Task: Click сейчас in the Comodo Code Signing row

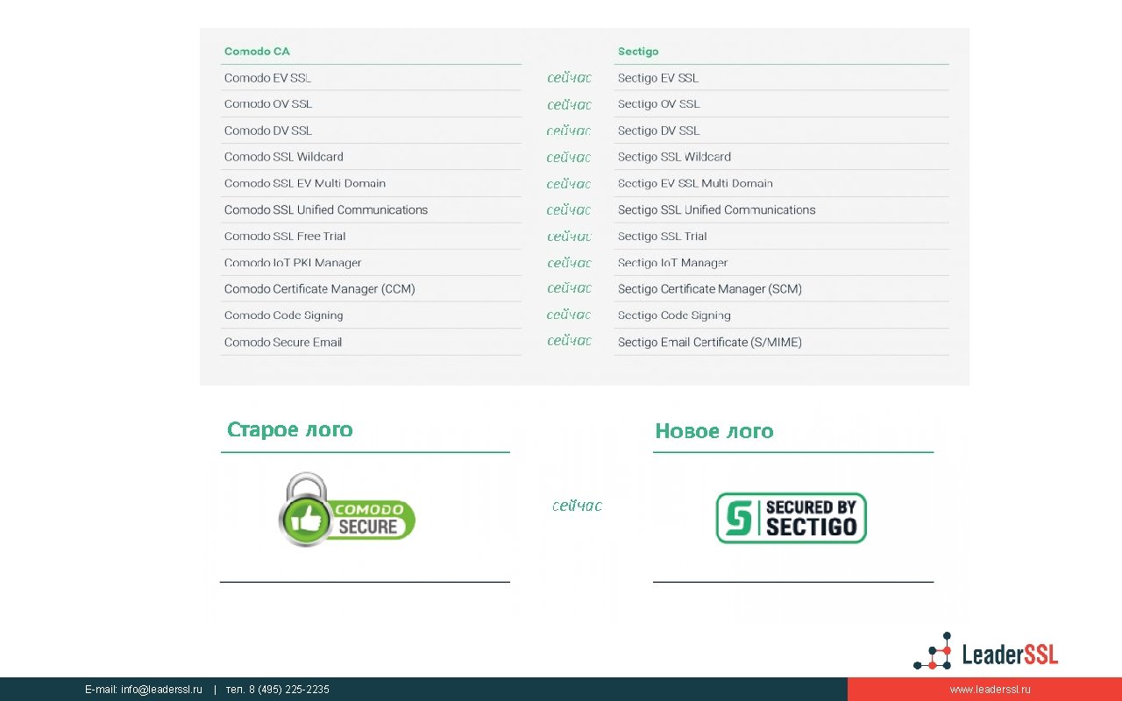Action: coord(569,315)
